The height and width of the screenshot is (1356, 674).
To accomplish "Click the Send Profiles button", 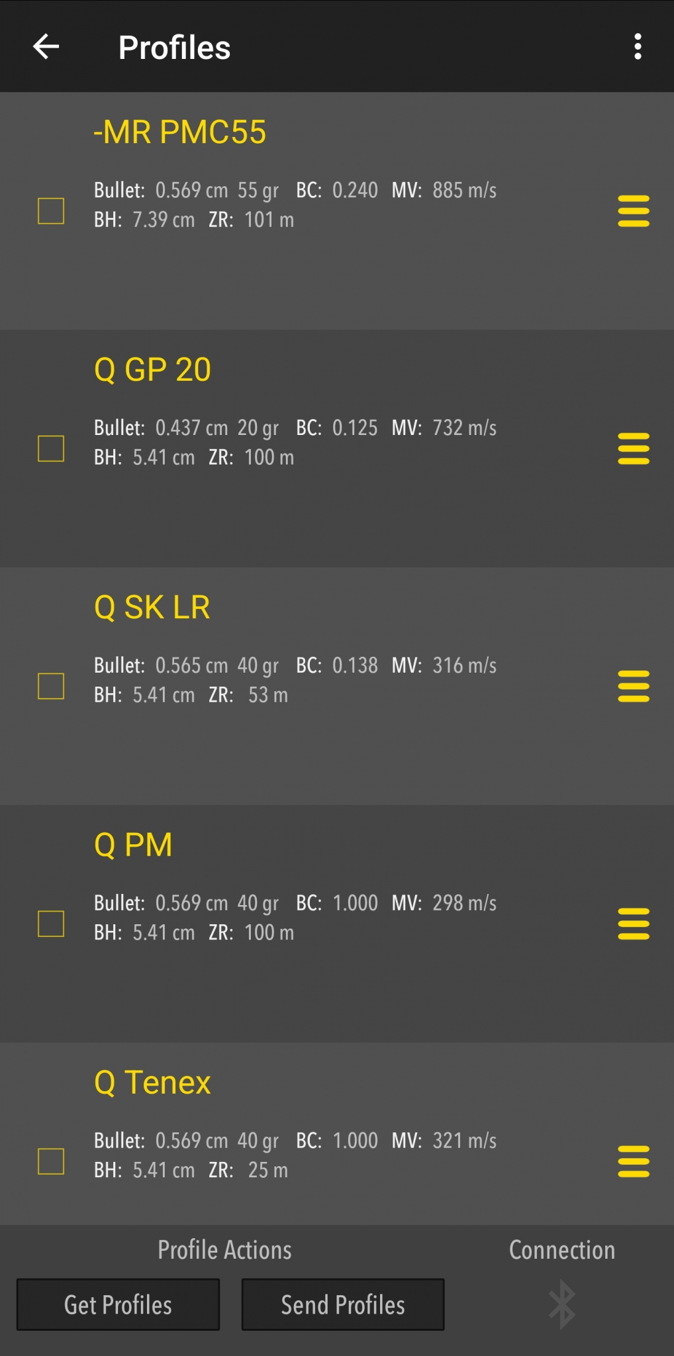I will 343,1304.
